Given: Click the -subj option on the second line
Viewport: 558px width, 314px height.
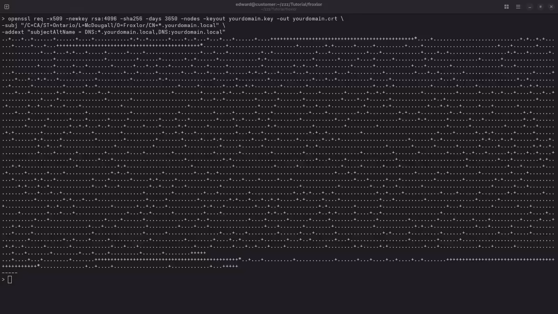Looking at the screenshot, I should (x=10, y=25).
